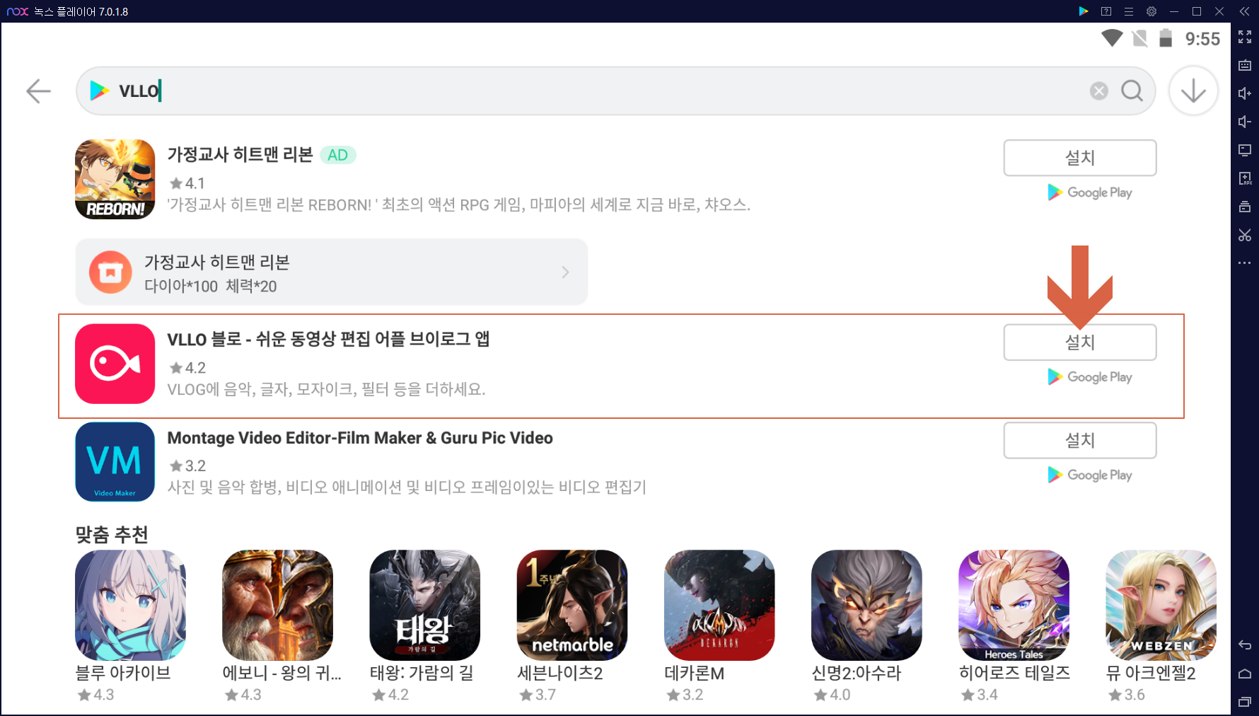Open Nox help question icon

(1106, 11)
